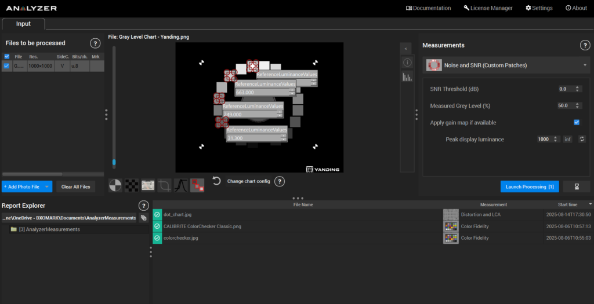
Task: Uncheck the Gray Level Chart file row
Action: pyautogui.click(x=7, y=66)
